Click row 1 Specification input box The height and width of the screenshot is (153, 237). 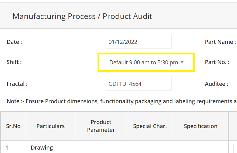click(x=200, y=148)
